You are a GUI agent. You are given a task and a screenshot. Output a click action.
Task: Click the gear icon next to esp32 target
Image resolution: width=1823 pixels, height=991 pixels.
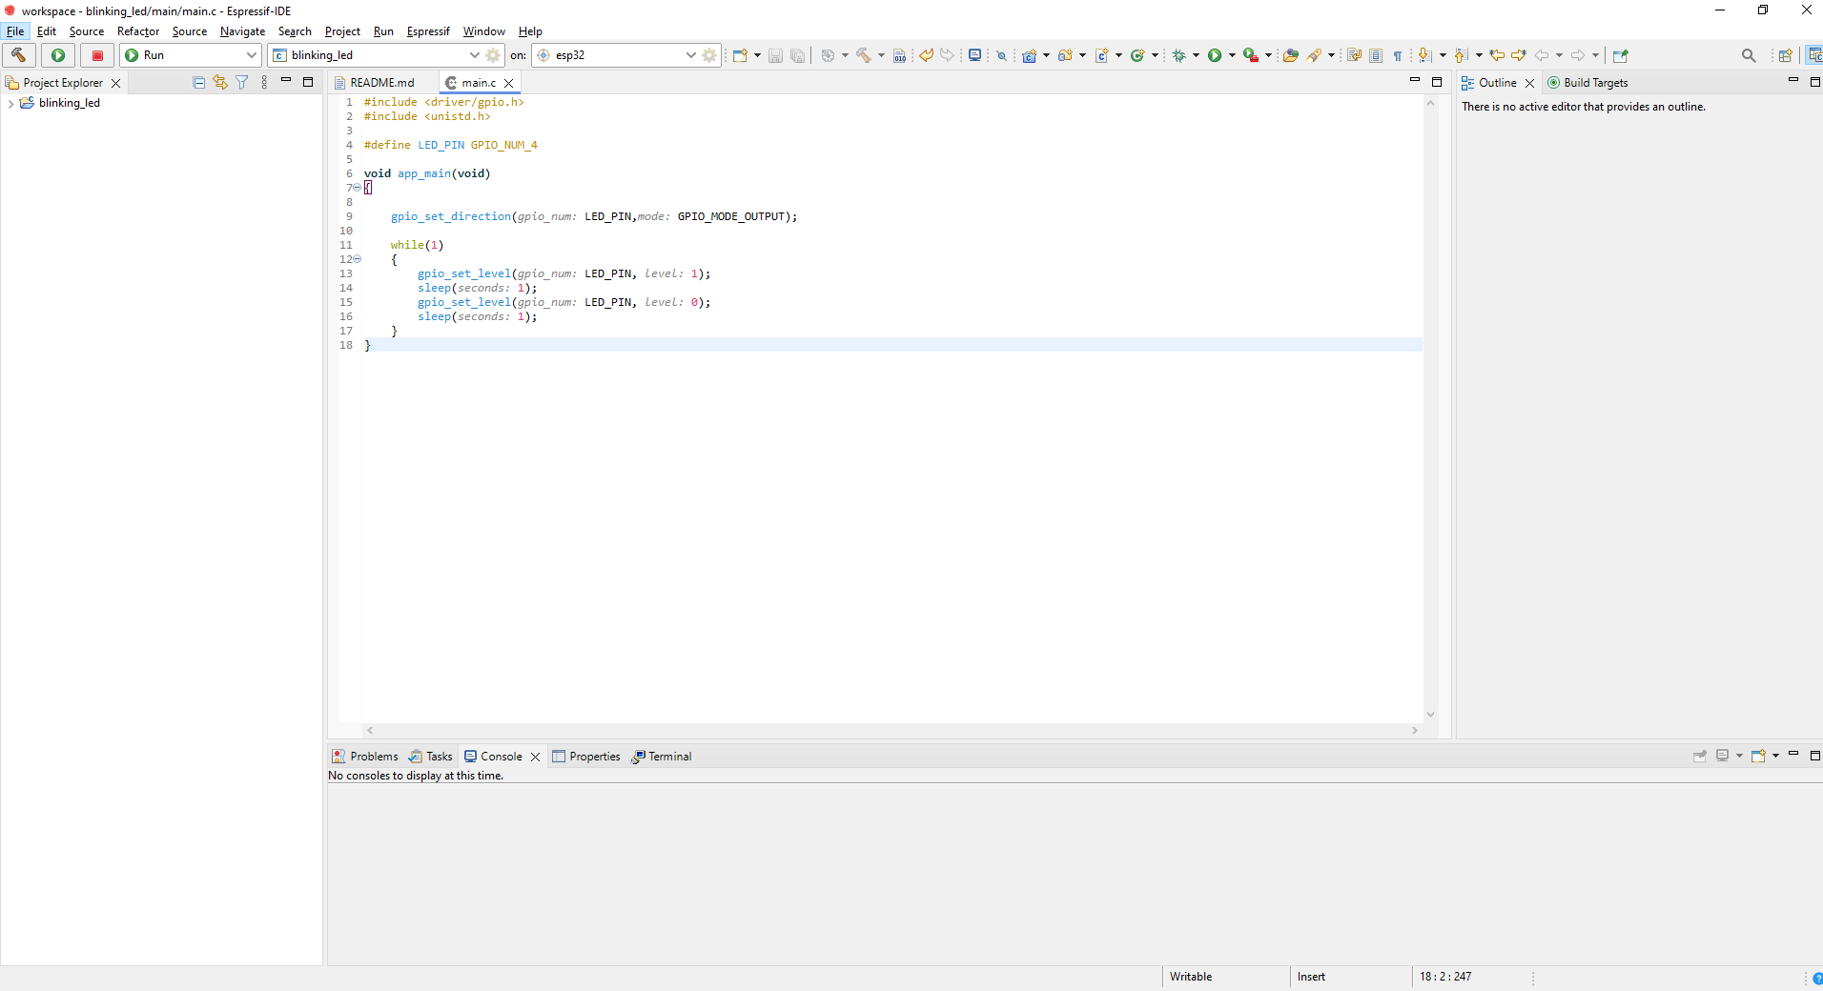click(709, 55)
